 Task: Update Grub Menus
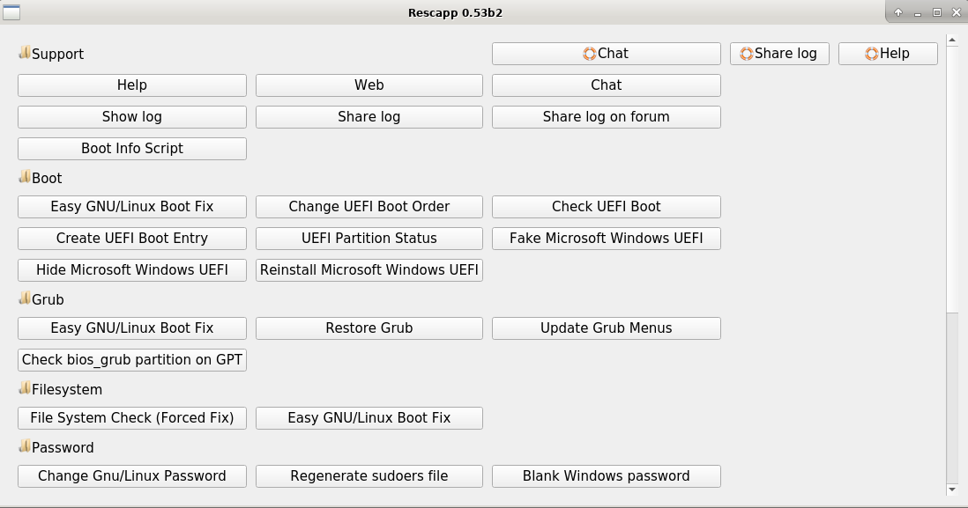tap(606, 328)
